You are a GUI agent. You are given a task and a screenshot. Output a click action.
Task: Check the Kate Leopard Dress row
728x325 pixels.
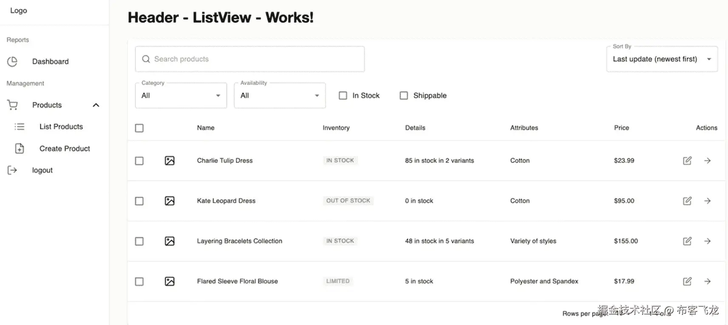tap(139, 201)
